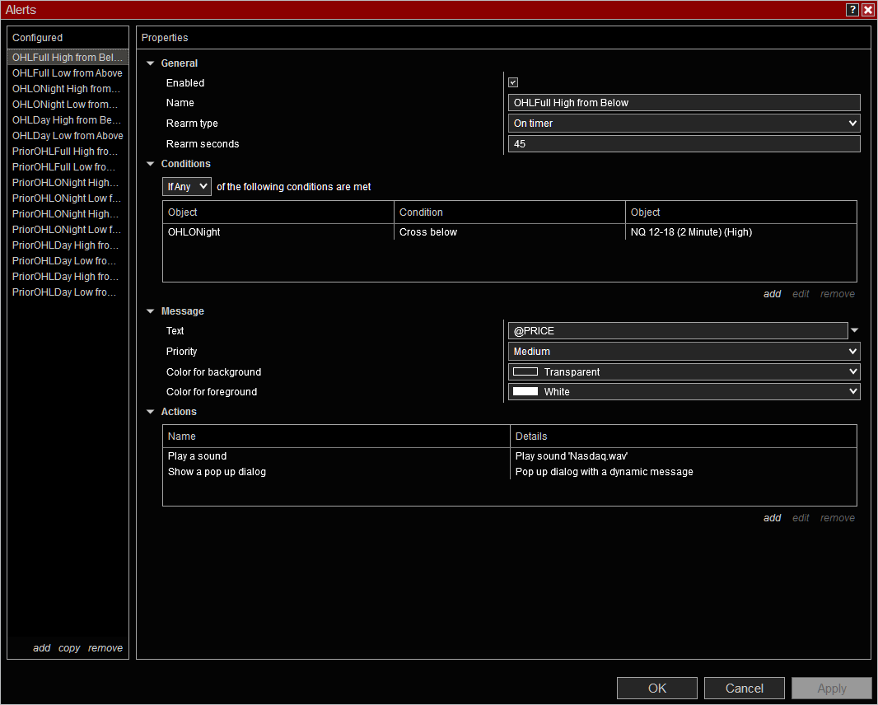
Task: Uncheck the Enabled checkbox
Action: [x=513, y=82]
